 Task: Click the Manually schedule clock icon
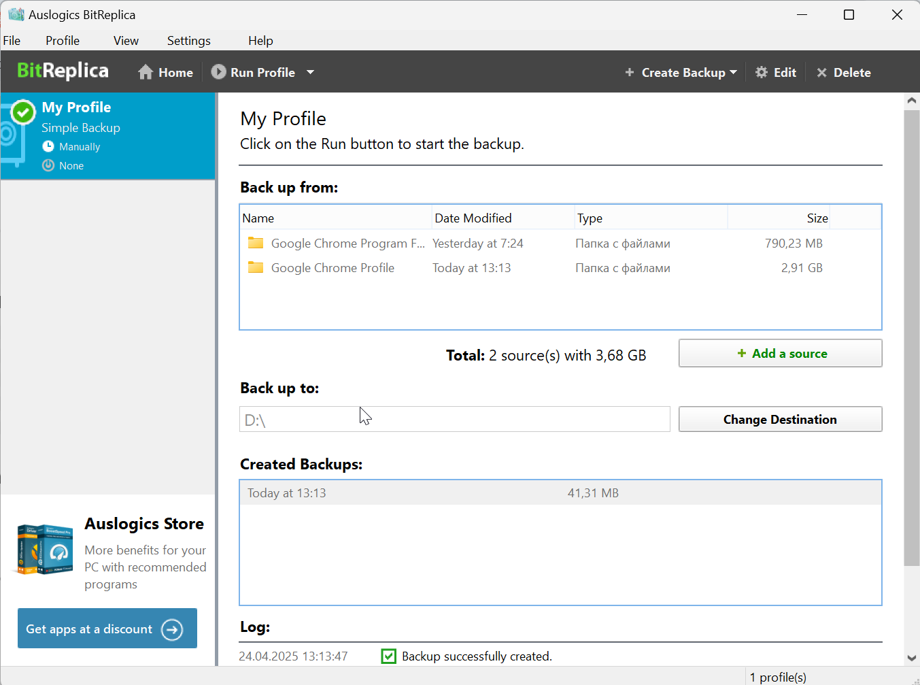pos(48,146)
